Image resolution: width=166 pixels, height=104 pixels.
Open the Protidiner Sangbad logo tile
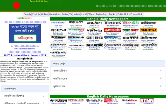click(x=58, y=45)
